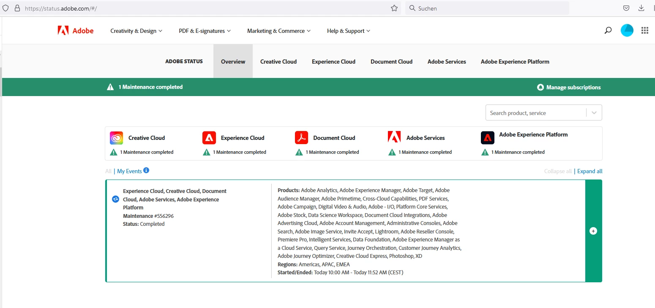Click the Creative Cloud rainbow icon
Viewport: 655px width, 308px height.
point(116,138)
